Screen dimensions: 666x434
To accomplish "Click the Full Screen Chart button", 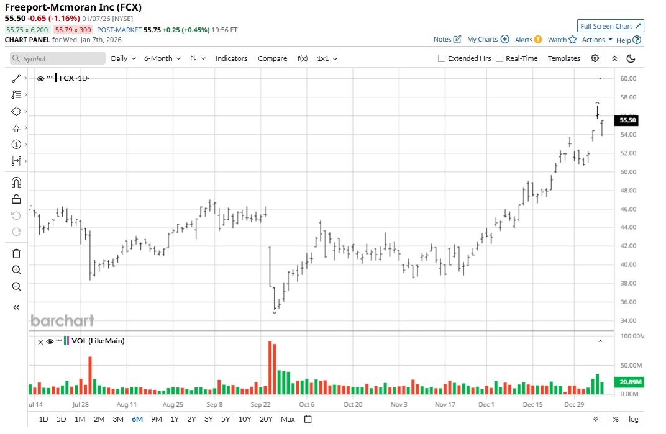I will [x=610, y=26].
